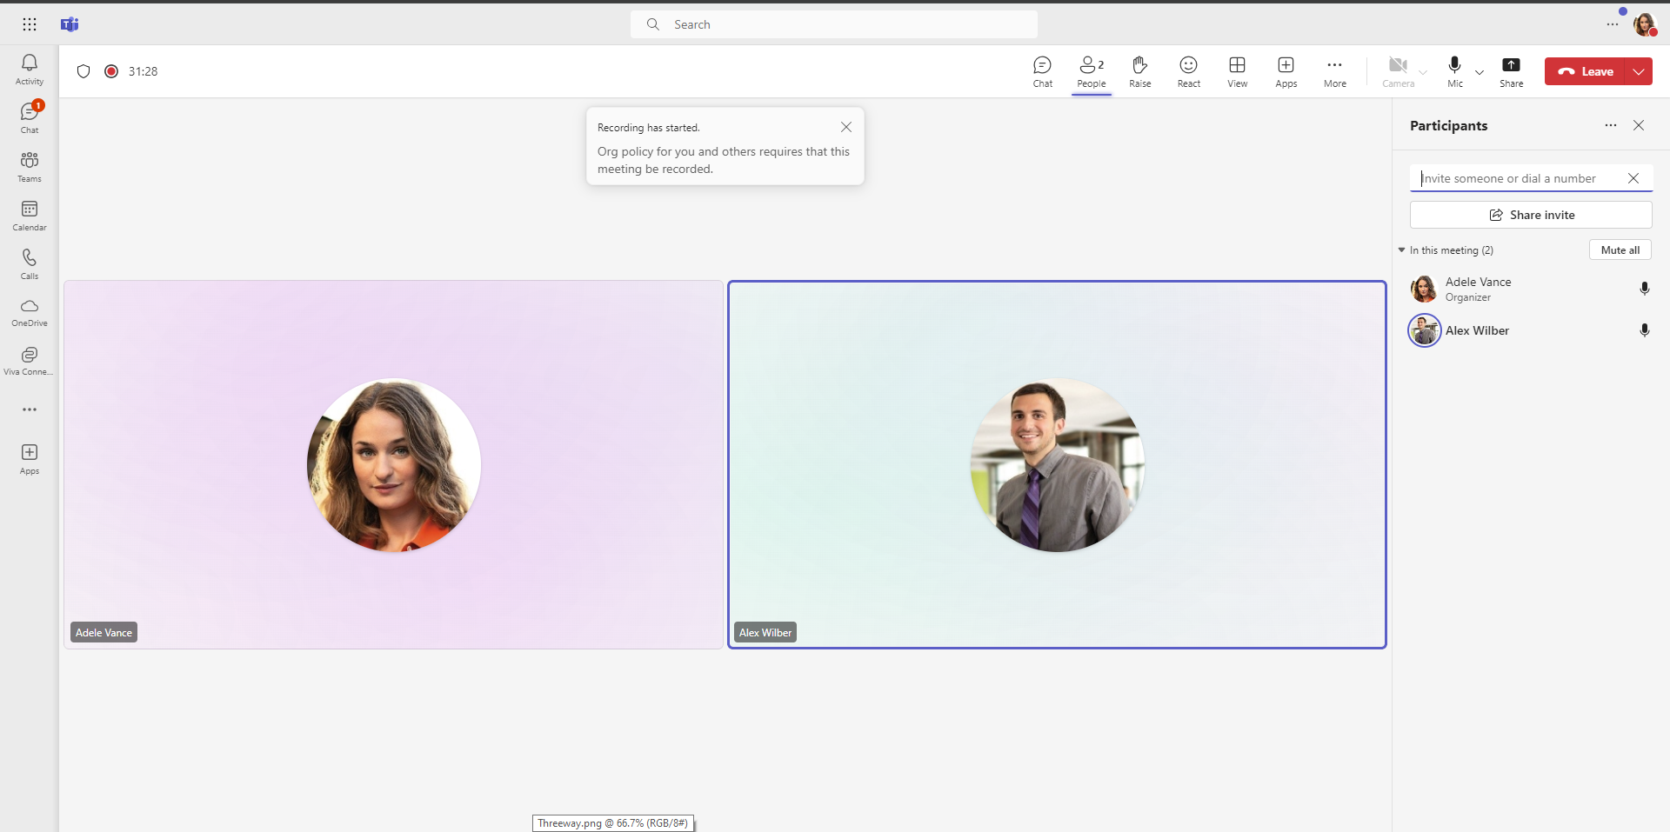The width and height of the screenshot is (1670, 832).
Task: Mute the Mic from toolbar
Action: (1455, 72)
